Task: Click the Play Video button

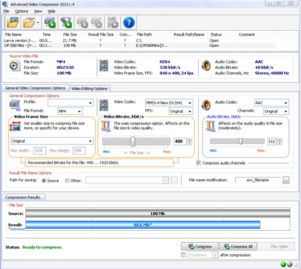Action: click(276, 246)
